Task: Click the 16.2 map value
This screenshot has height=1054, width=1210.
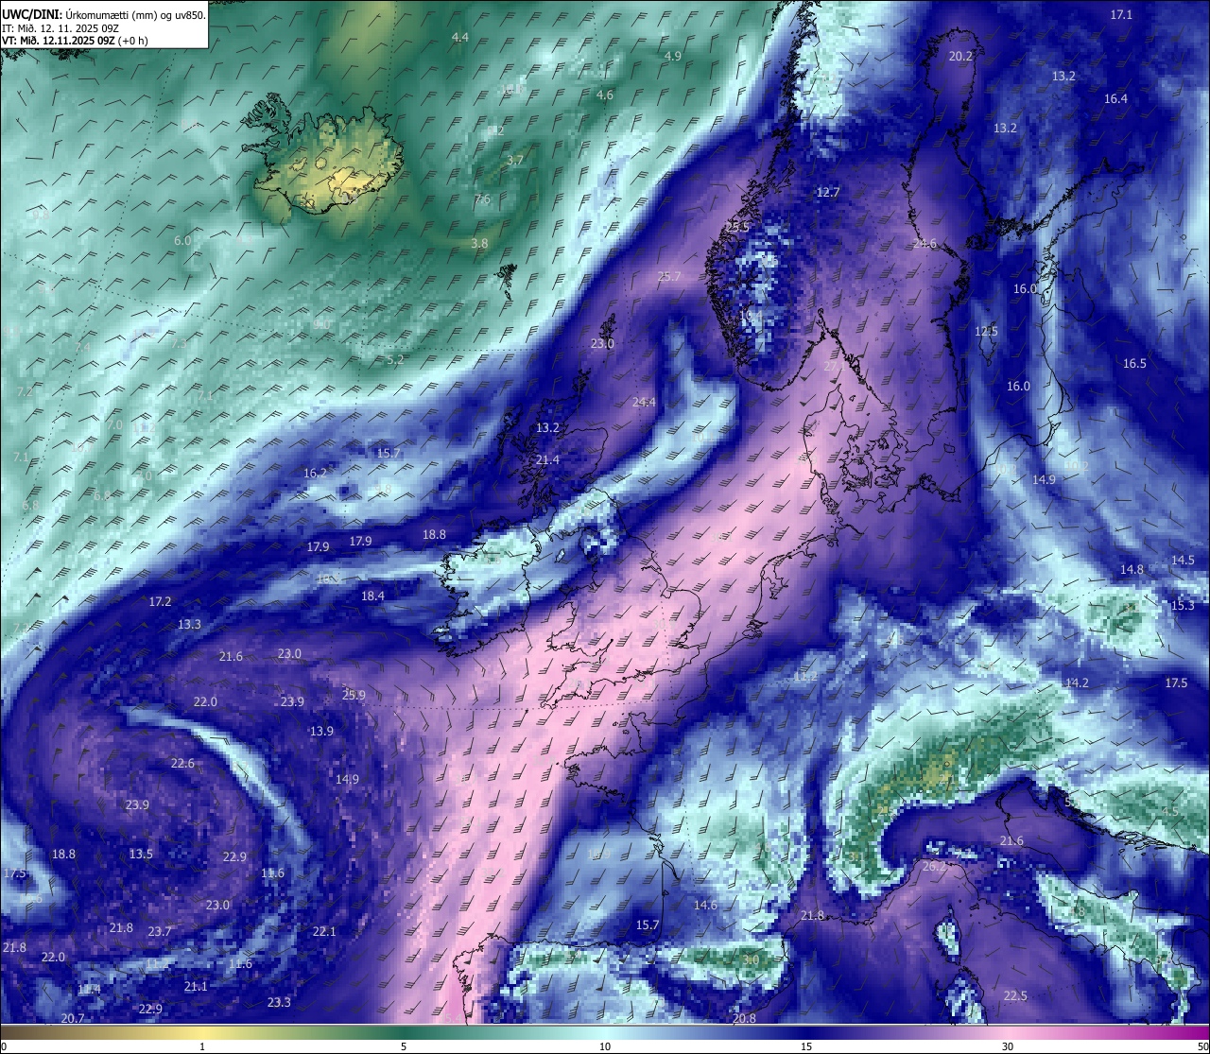Action: tap(315, 474)
